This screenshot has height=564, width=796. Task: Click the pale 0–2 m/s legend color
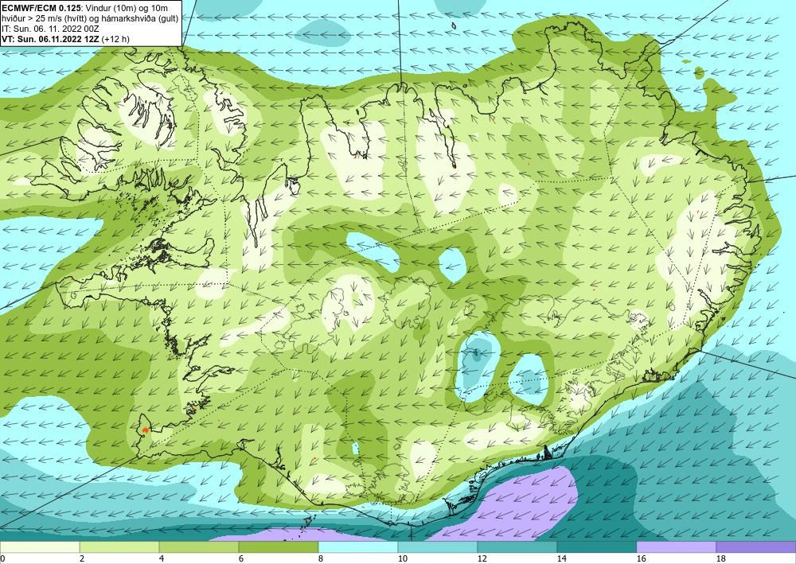(40, 547)
